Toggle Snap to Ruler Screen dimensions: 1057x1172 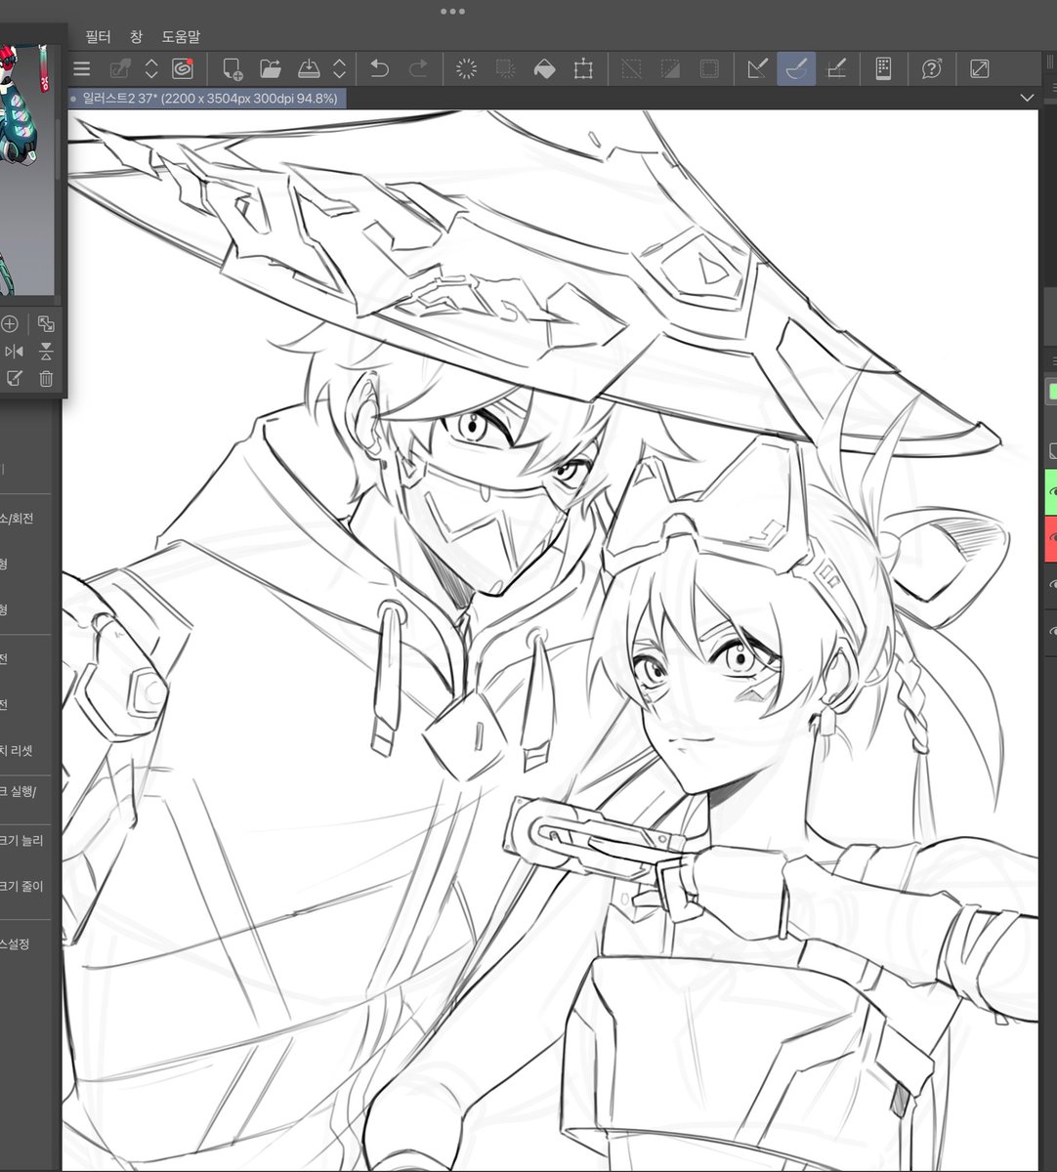[x=758, y=68]
